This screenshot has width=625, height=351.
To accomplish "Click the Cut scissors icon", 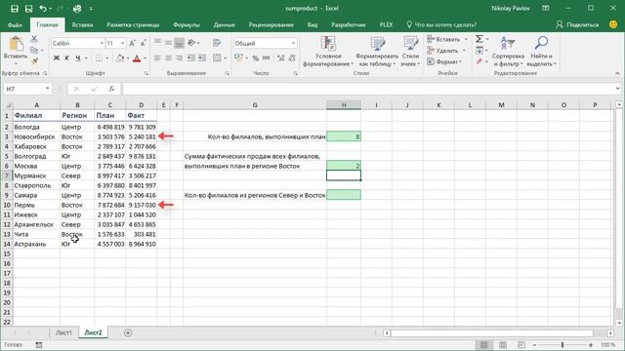I will click(x=34, y=39).
